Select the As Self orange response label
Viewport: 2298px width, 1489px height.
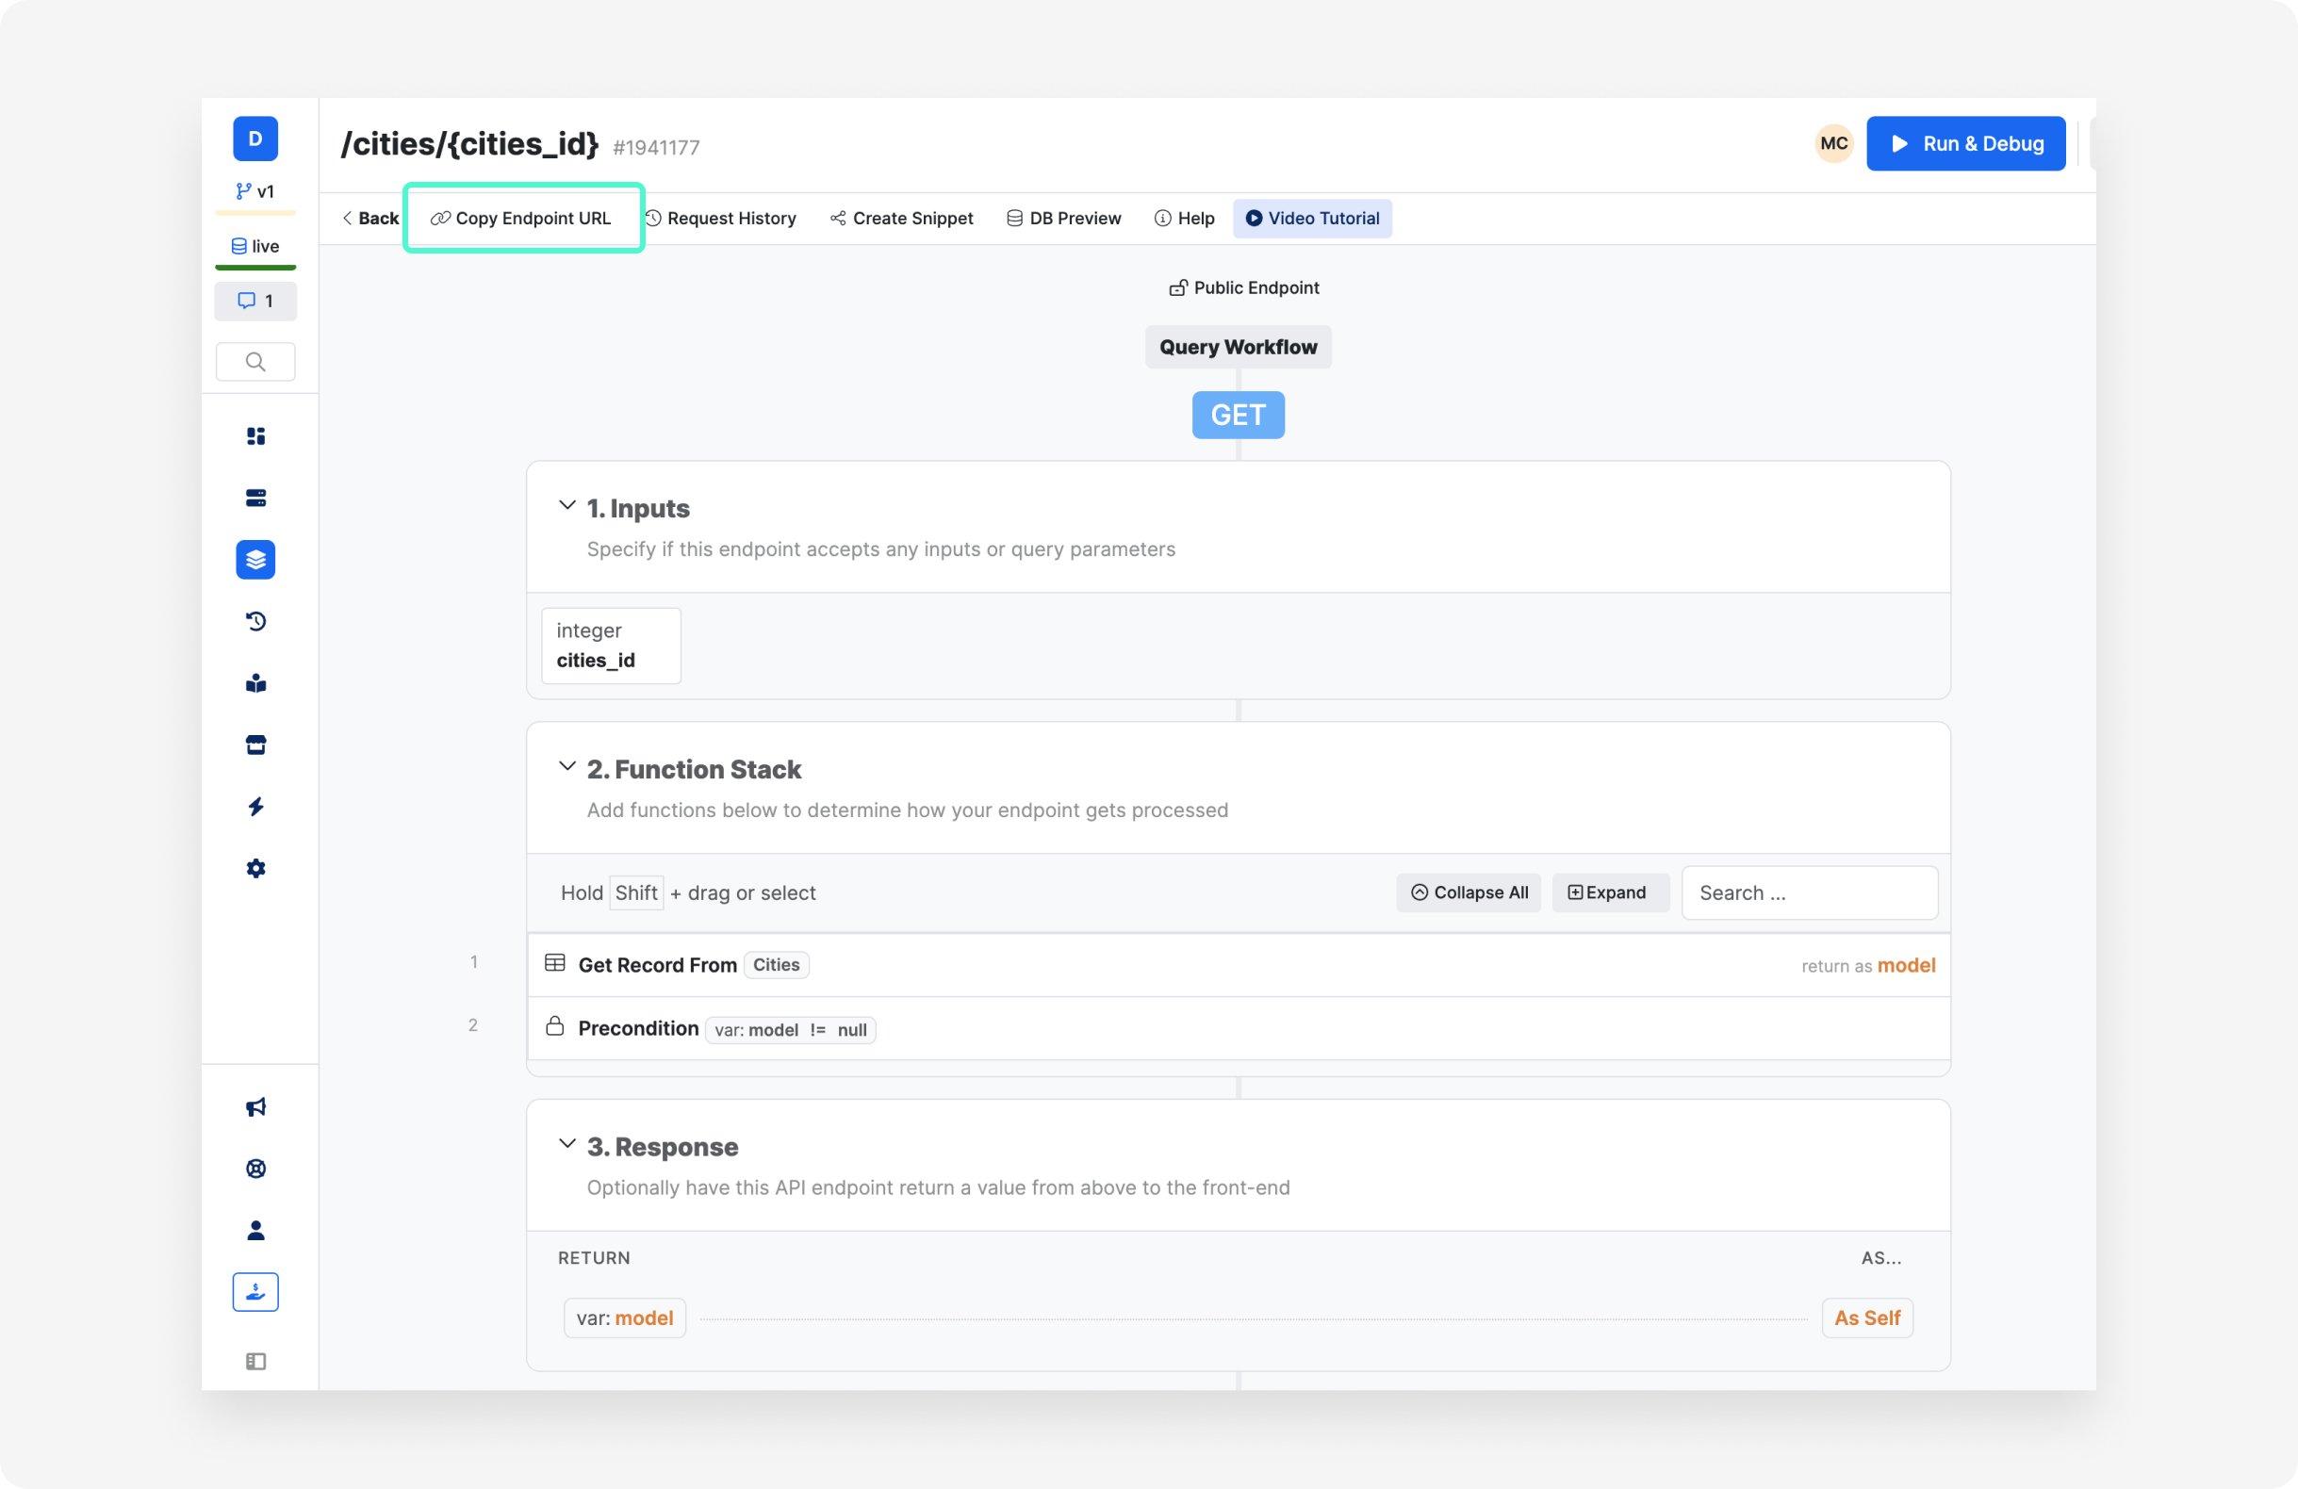coord(1866,1318)
